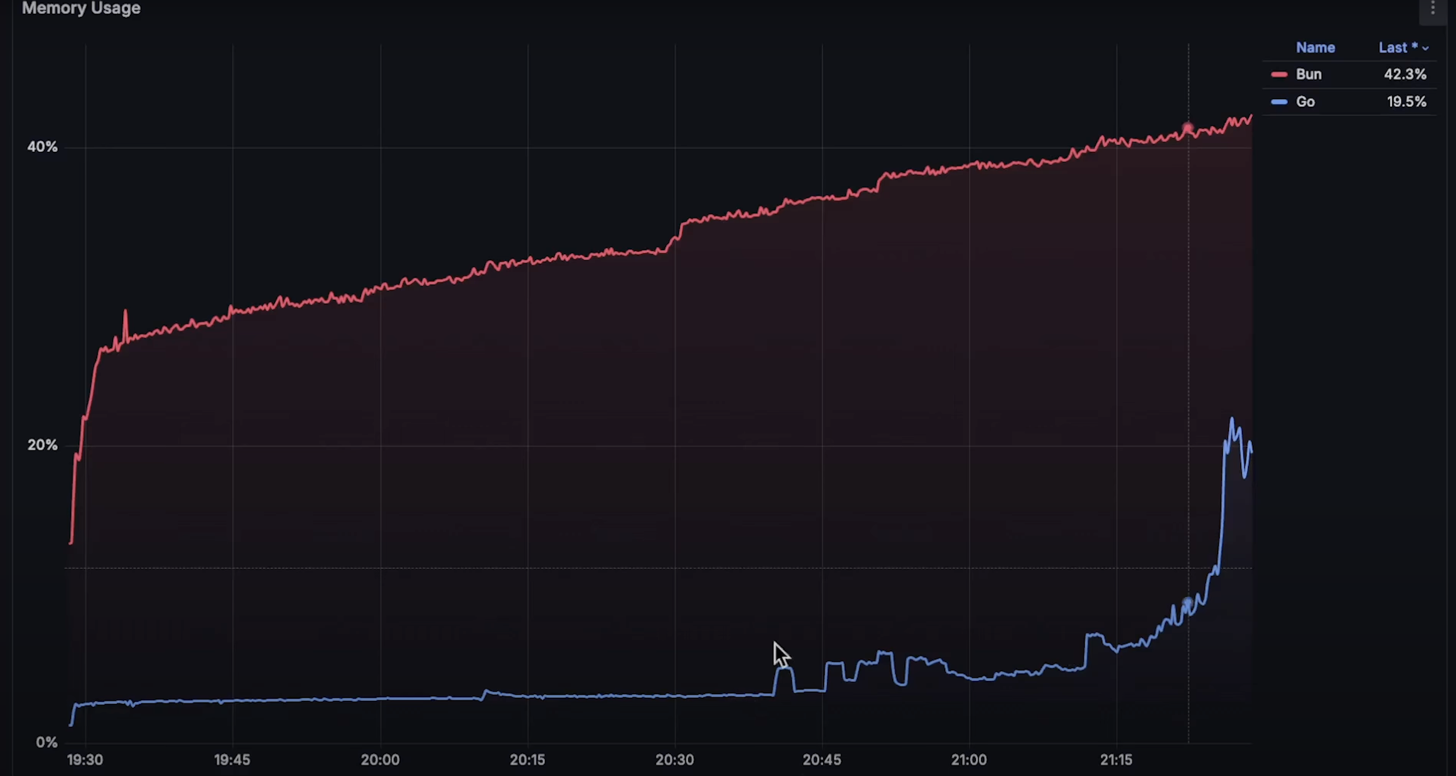Screen dimensions: 1456x776
Task: Click the Name legend column header
Action: point(1315,48)
